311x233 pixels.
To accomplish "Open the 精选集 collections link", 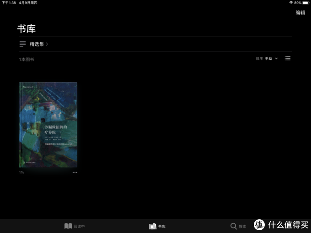I will point(37,44).
